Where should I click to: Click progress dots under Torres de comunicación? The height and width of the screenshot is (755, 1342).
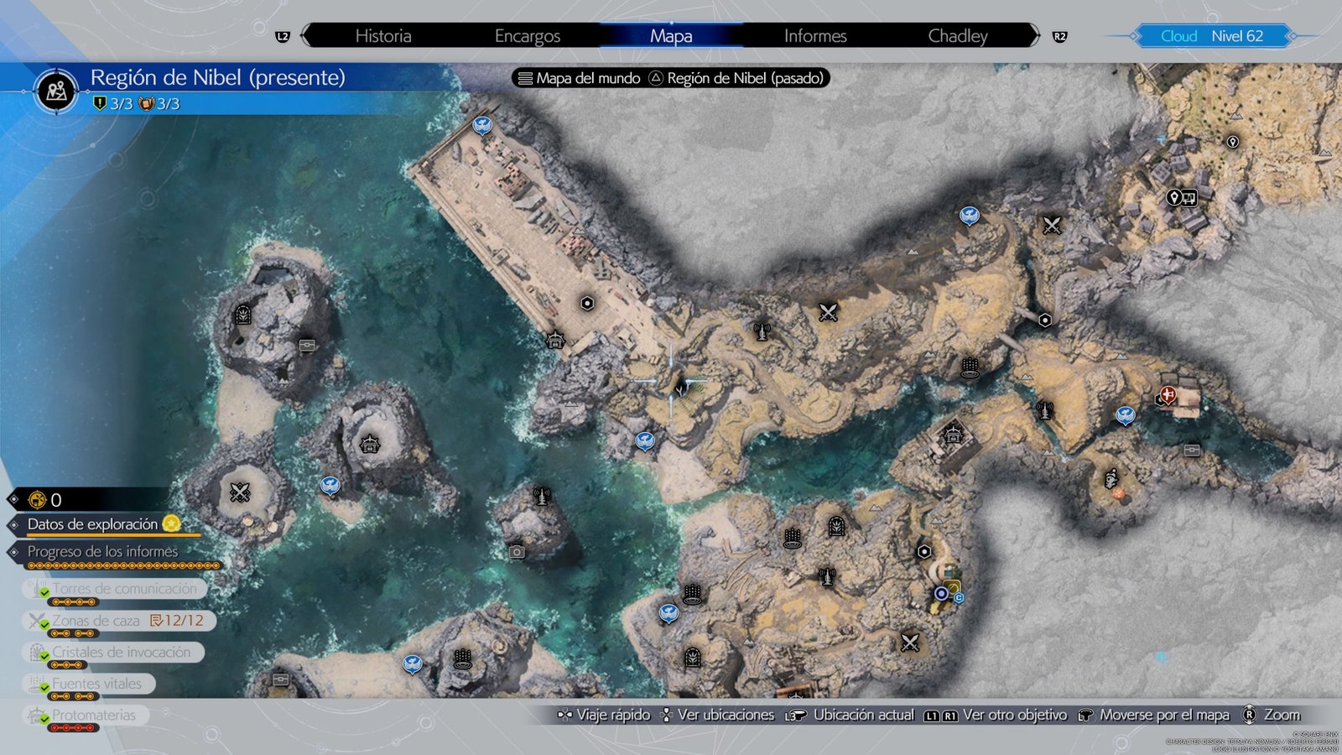coord(73,602)
